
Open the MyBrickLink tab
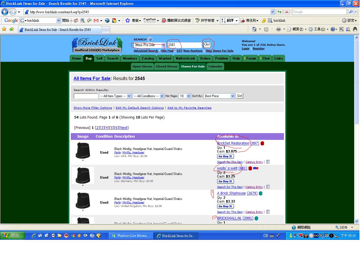tap(185, 58)
